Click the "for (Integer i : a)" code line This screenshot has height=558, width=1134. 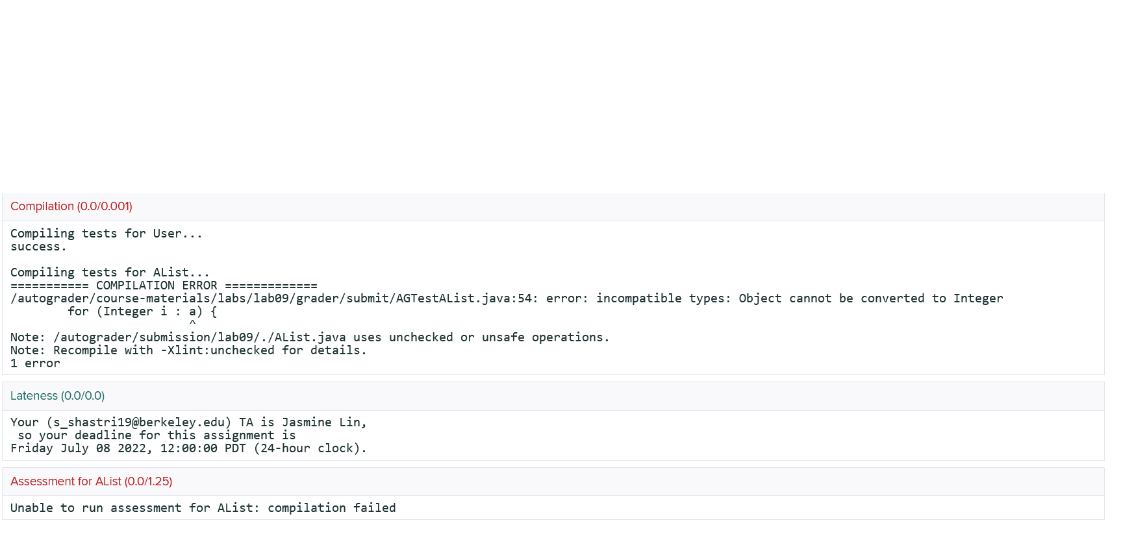point(142,311)
